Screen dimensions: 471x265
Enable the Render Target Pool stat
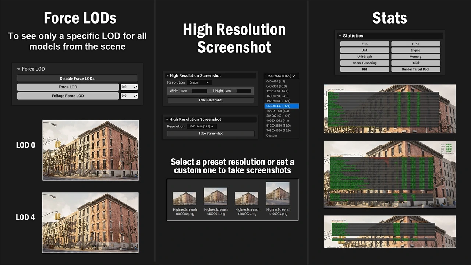(x=415, y=69)
